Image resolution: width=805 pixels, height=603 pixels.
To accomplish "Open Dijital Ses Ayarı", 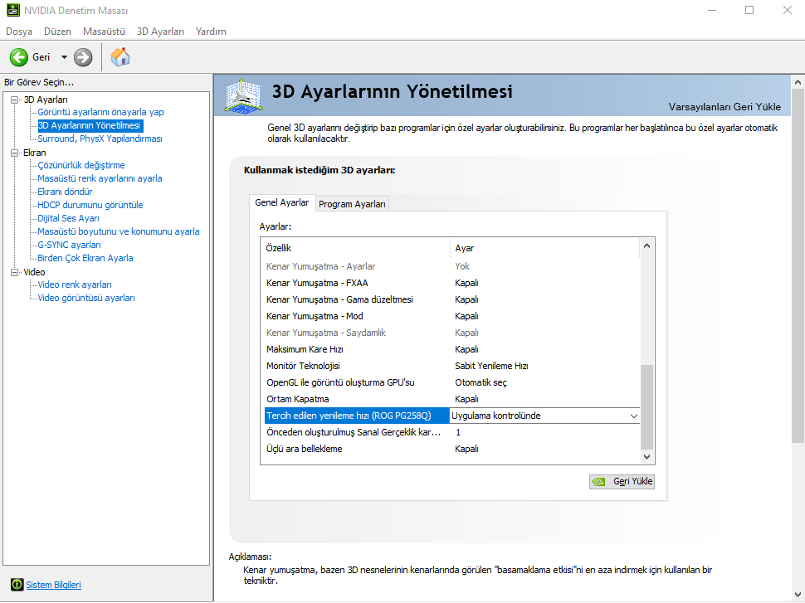I will (x=68, y=218).
